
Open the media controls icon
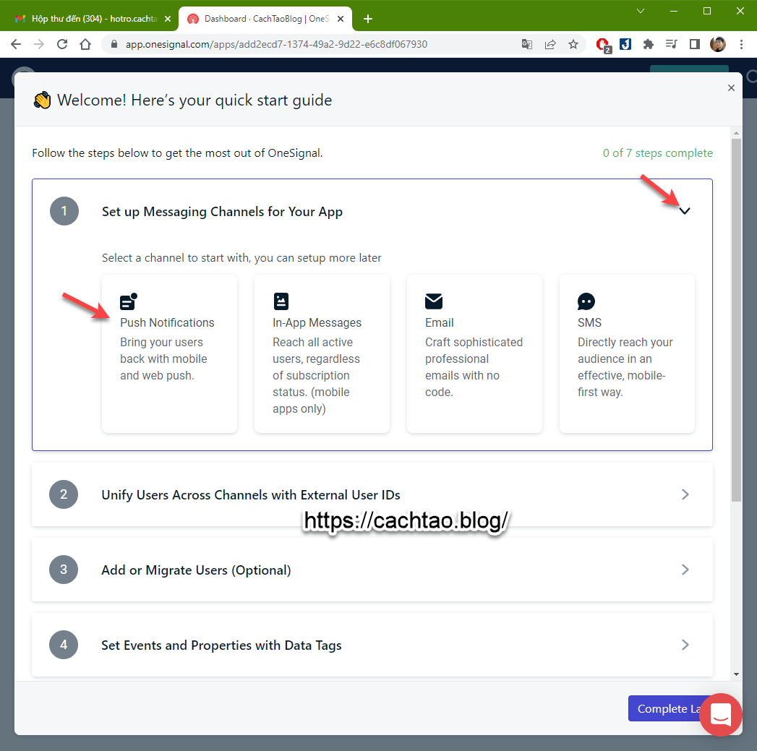pyautogui.click(x=672, y=44)
